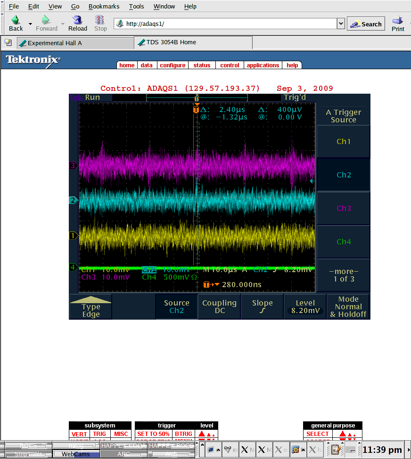Open the status page link

(x=202, y=65)
